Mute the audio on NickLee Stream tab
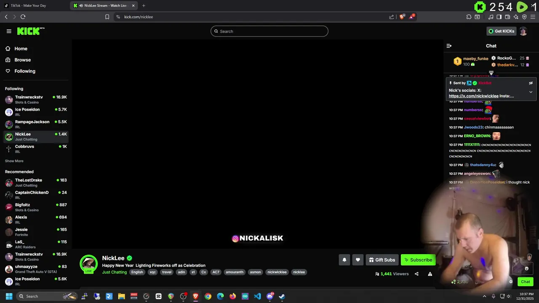The image size is (539, 303). coord(81,5)
